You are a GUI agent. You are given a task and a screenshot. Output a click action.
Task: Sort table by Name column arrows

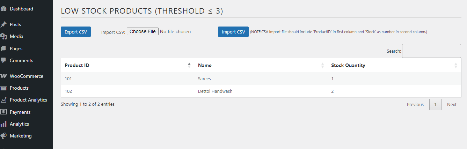coord(322,65)
